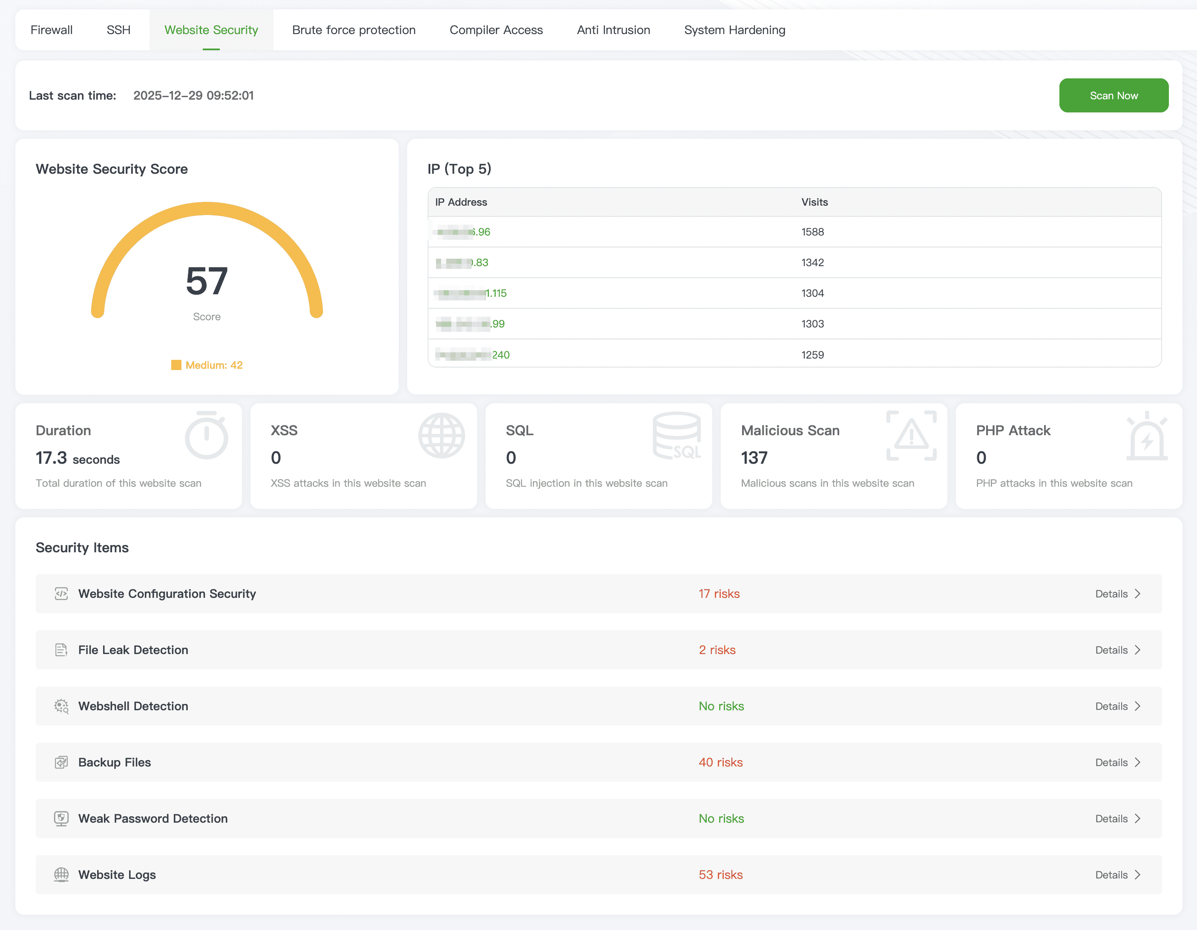The height and width of the screenshot is (930, 1197).
Task: Open the Brute force protection tab
Action: pyautogui.click(x=354, y=30)
